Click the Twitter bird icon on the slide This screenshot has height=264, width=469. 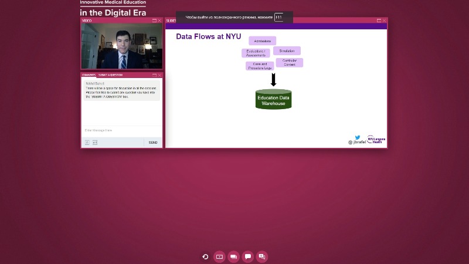[x=358, y=137]
